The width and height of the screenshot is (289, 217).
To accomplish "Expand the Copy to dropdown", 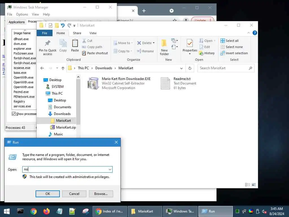I will click(x=132, y=51).
